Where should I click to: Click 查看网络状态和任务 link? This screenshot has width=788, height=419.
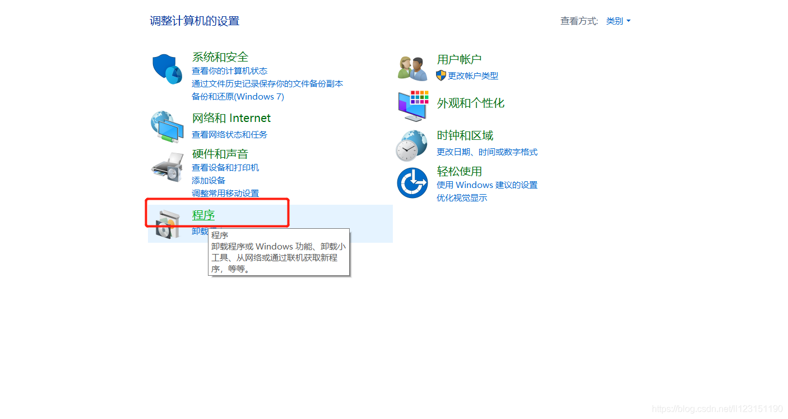point(230,135)
